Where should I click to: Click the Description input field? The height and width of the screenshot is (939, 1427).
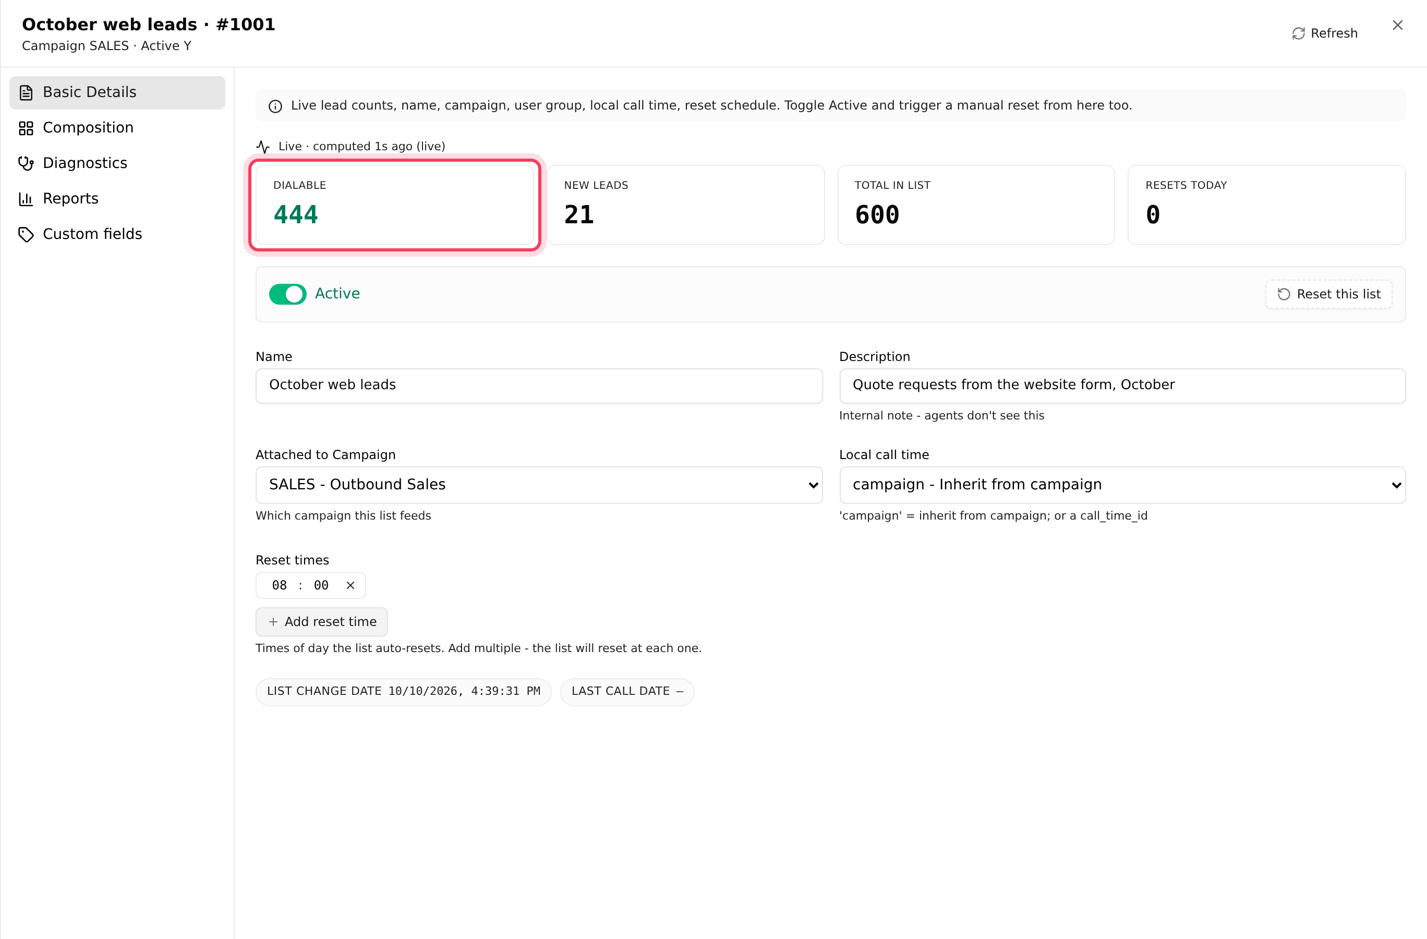point(1122,386)
